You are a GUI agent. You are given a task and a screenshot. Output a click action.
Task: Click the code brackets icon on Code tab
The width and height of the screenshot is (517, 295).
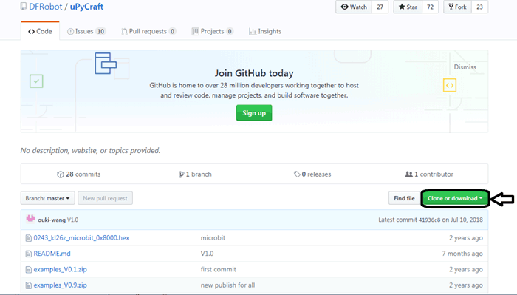(31, 31)
